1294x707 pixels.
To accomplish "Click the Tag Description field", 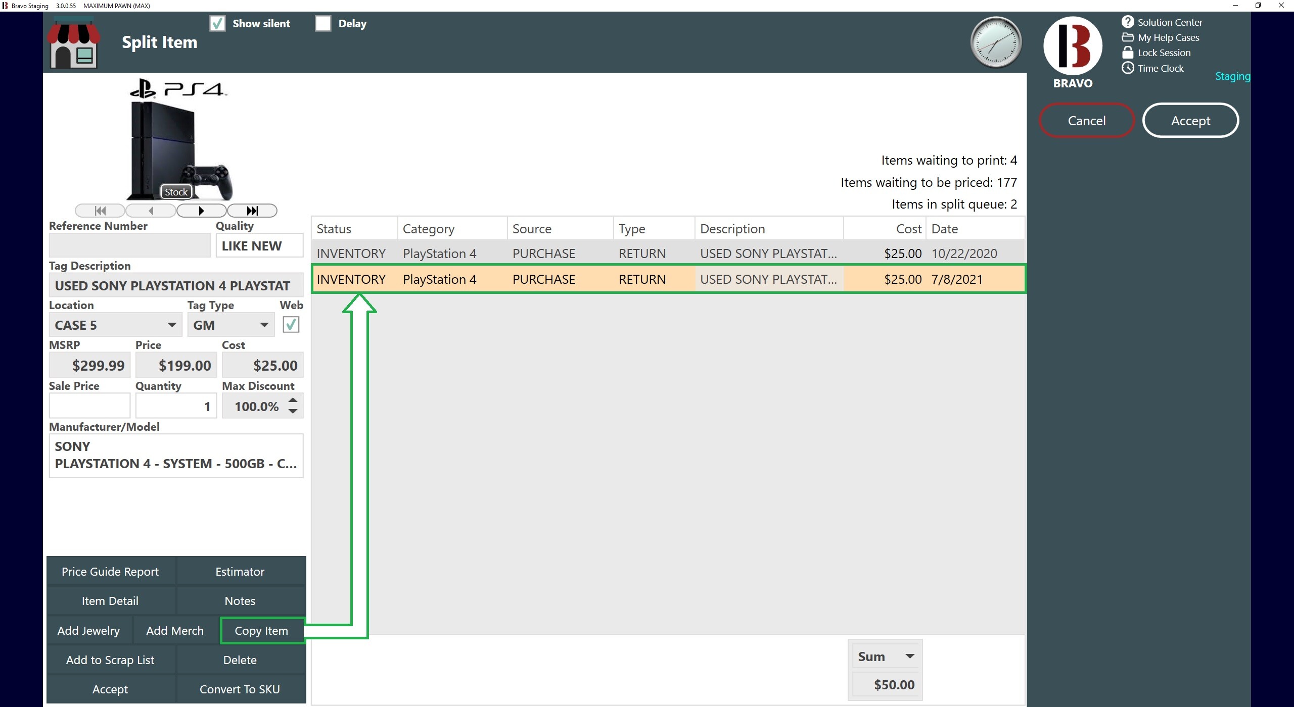I will (x=176, y=285).
